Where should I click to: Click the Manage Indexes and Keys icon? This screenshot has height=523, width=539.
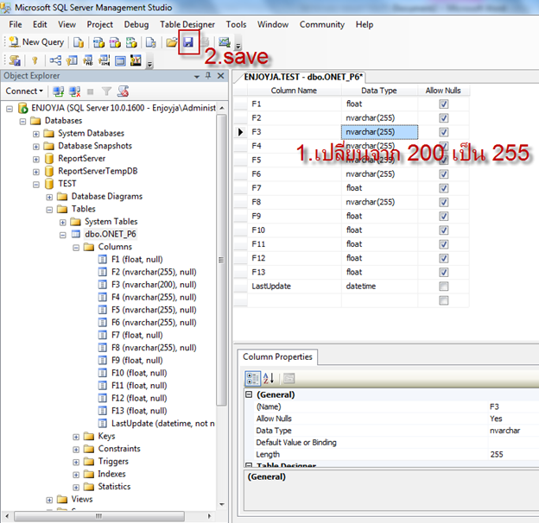click(72, 60)
